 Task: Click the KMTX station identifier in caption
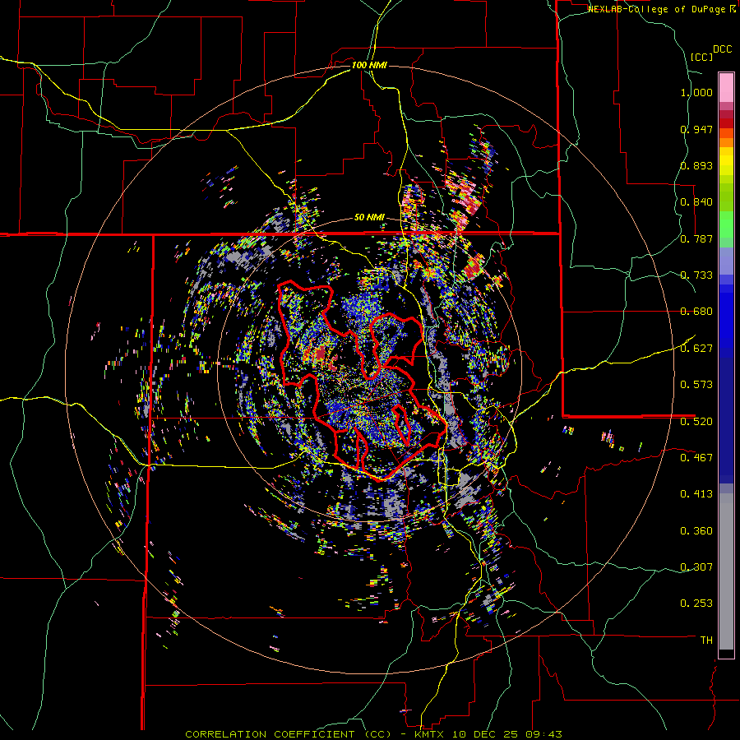[430, 734]
